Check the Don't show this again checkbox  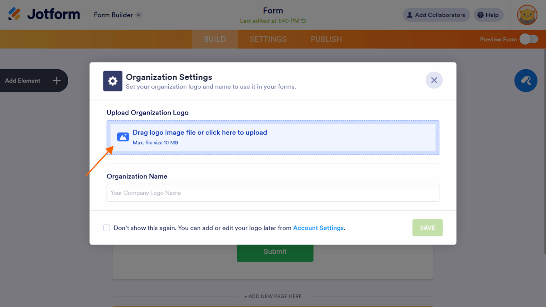coord(107,228)
